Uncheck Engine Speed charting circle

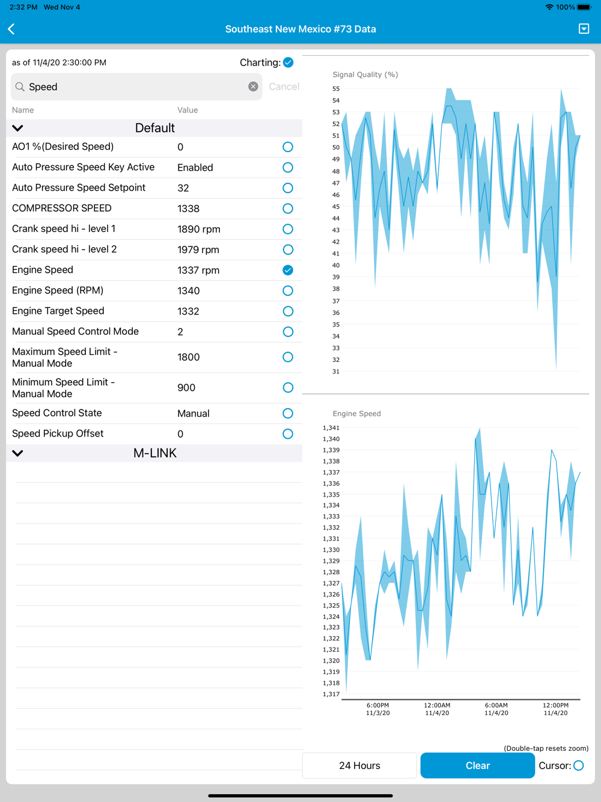coord(288,270)
